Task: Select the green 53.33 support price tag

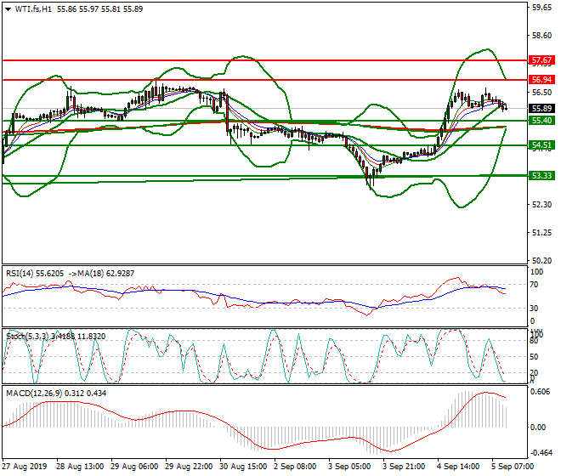Action: click(x=541, y=175)
